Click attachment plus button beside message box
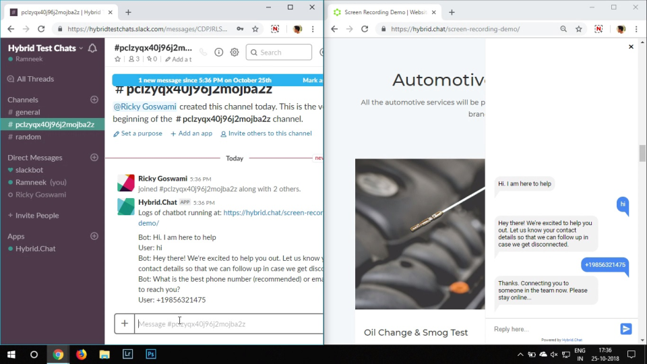The image size is (647, 364). coord(125,324)
